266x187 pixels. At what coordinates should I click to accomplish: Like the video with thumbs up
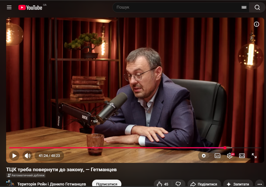click(162, 184)
